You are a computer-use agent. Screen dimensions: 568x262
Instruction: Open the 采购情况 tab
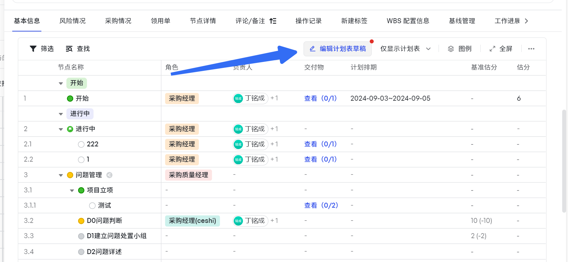pos(118,21)
